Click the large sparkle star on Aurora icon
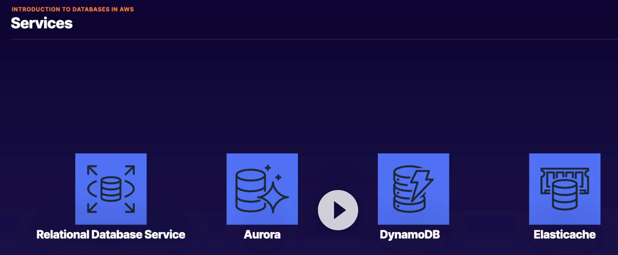This screenshot has width=618, height=255. 273,197
